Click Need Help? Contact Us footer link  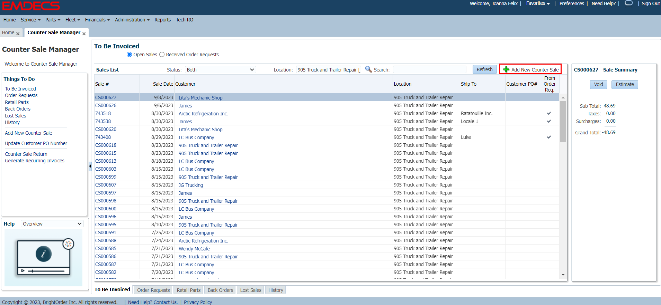[x=153, y=302]
